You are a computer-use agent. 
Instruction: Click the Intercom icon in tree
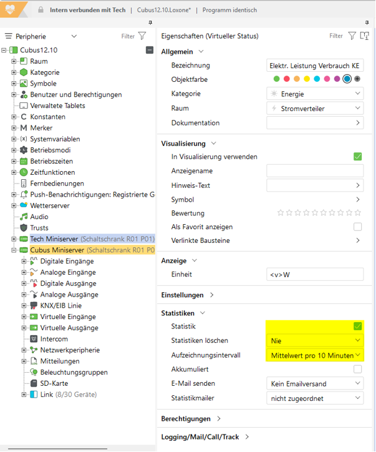pyautogui.click(x=34, y=339)
